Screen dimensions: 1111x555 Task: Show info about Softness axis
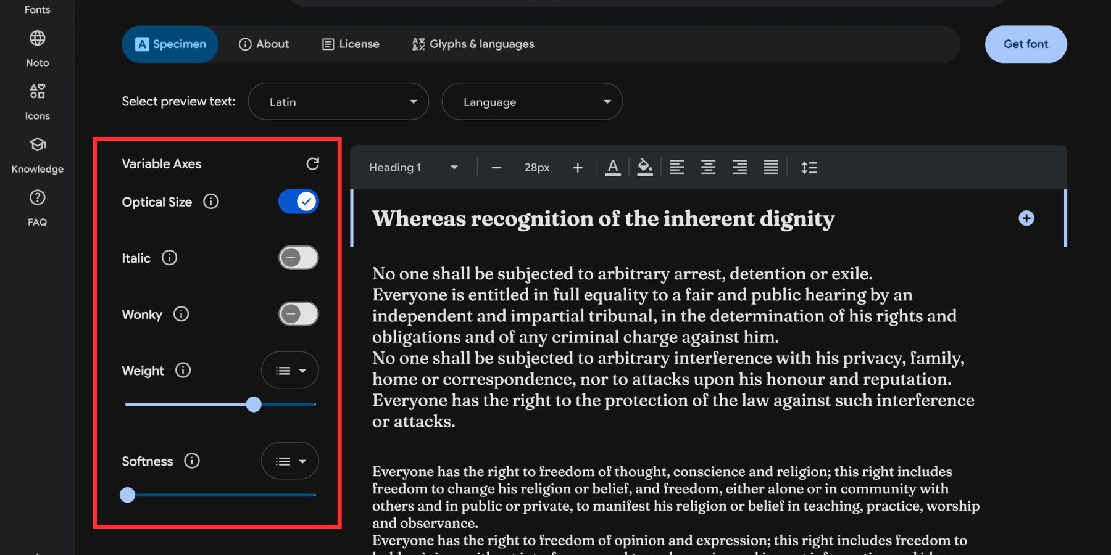pos(192,461)
